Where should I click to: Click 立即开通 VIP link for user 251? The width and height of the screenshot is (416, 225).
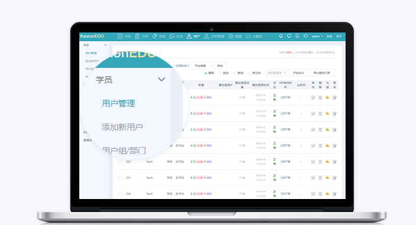[x=285, y=178]
